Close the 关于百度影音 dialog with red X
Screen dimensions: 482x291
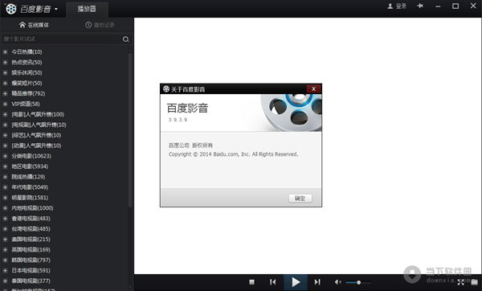coord(313,89)
